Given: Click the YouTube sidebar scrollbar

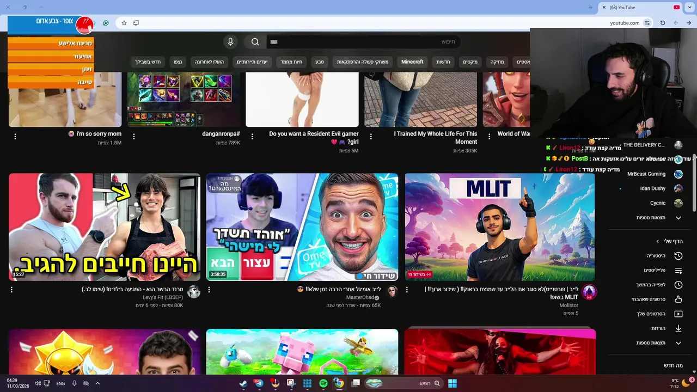Looking at the screenshot, I should [x=694, y=182].
